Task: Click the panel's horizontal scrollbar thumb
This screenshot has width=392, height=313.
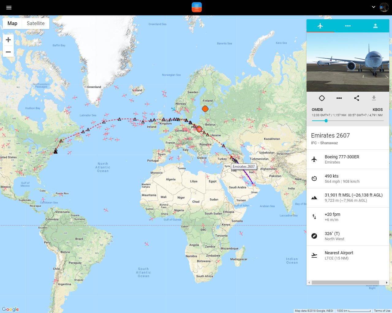Action: click(x=345, y=283)
